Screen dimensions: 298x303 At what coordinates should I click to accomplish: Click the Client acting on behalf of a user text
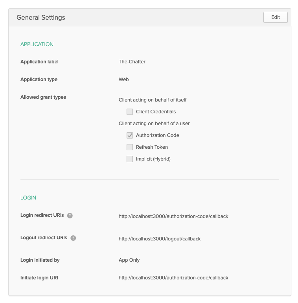[154, 124]
